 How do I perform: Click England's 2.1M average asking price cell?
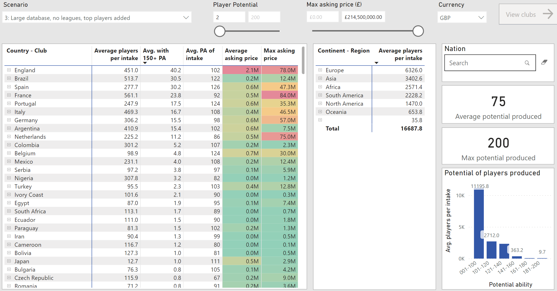(x=242, y=70)
